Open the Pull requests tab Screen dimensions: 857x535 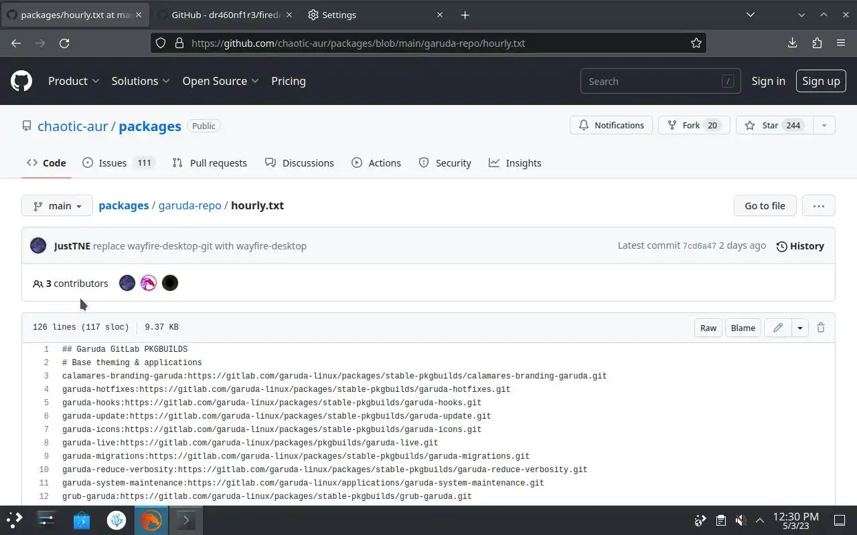click(x=210, y=163)
